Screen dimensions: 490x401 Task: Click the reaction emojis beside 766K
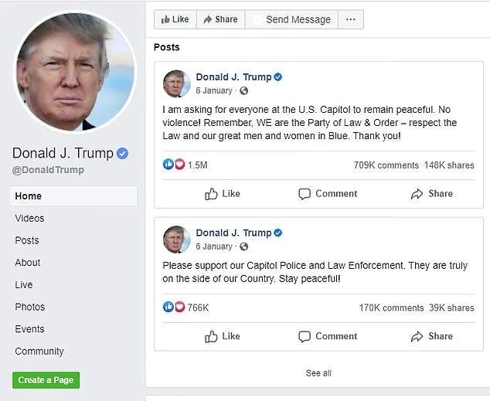click(174, 308)
